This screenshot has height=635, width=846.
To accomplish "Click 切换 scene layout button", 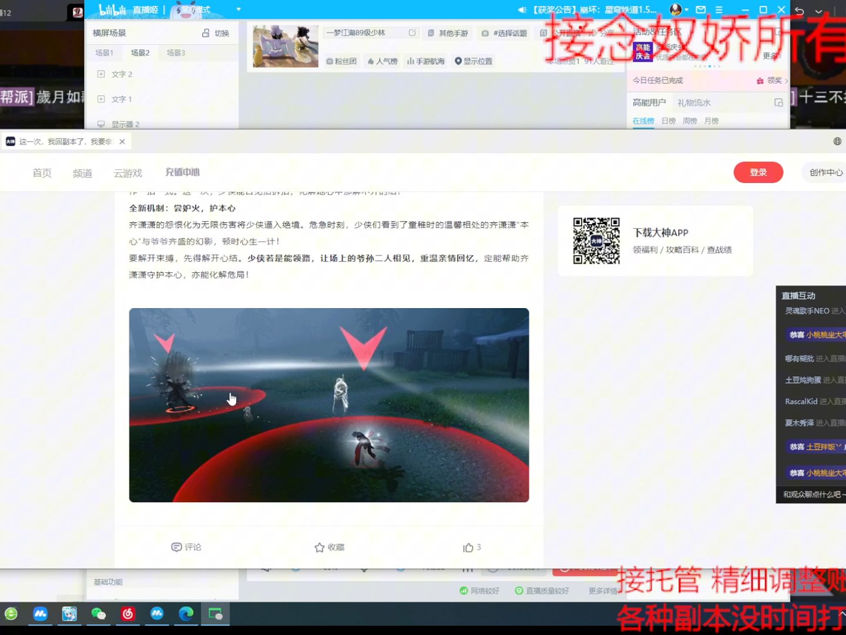I will click(x=222, y=34).
